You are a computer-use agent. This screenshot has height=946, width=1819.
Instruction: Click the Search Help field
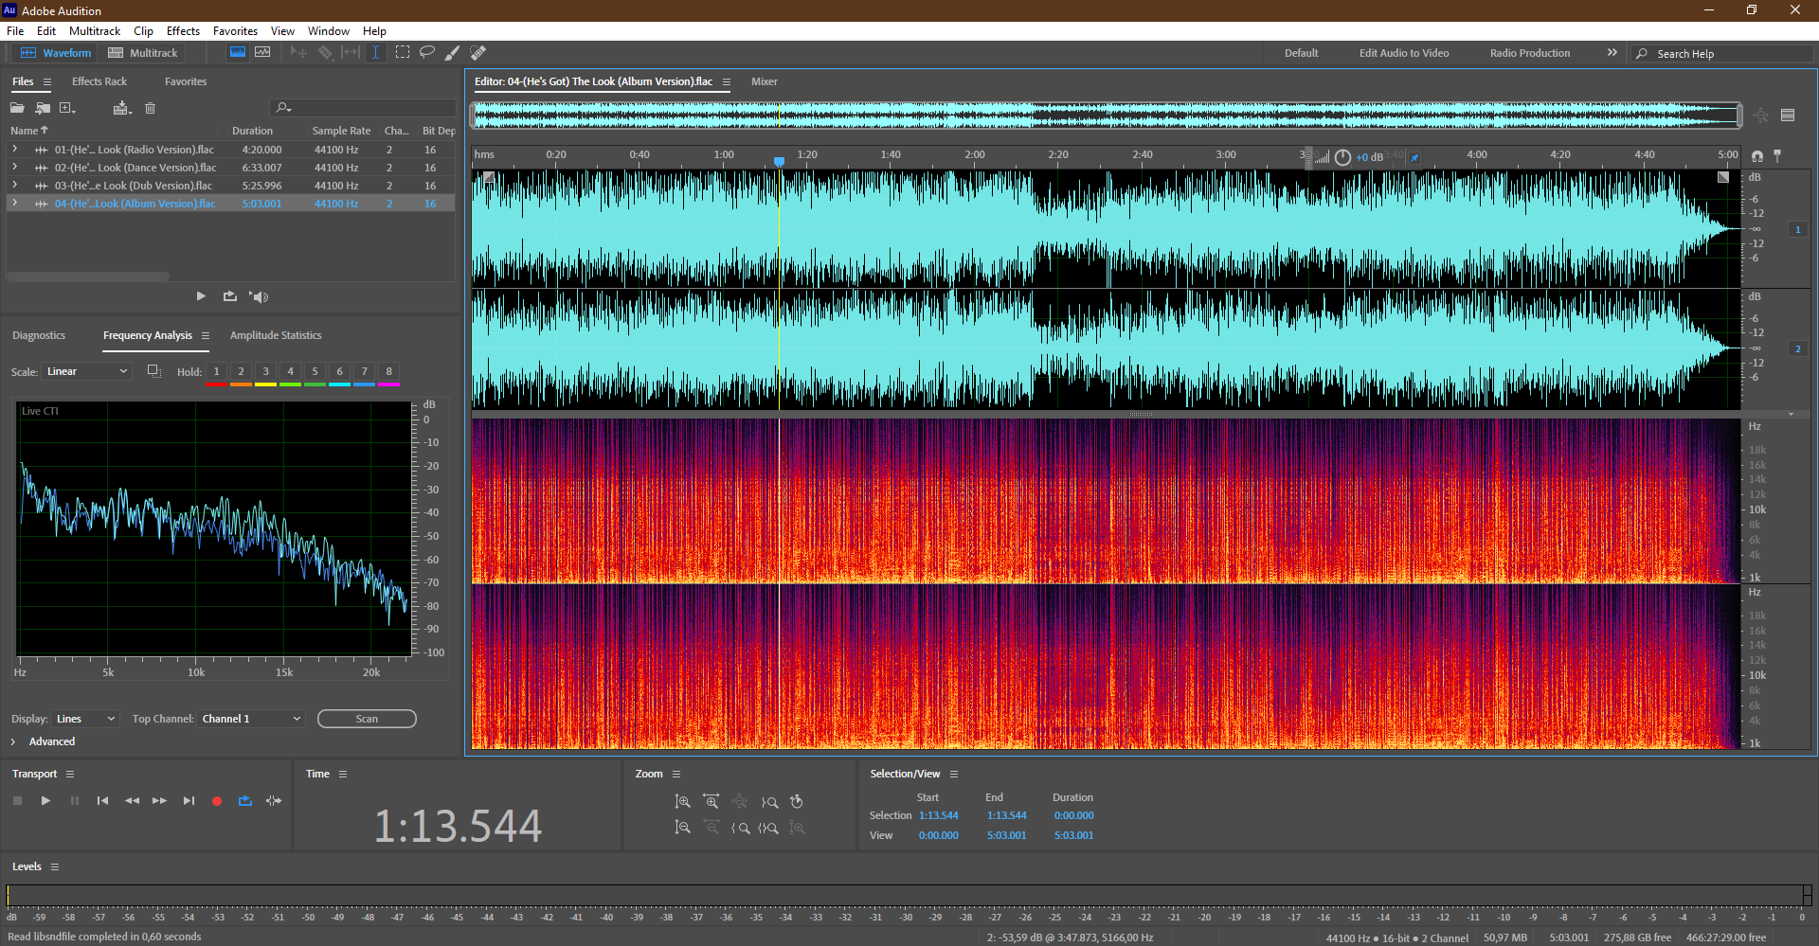(x=1722, y=54)
